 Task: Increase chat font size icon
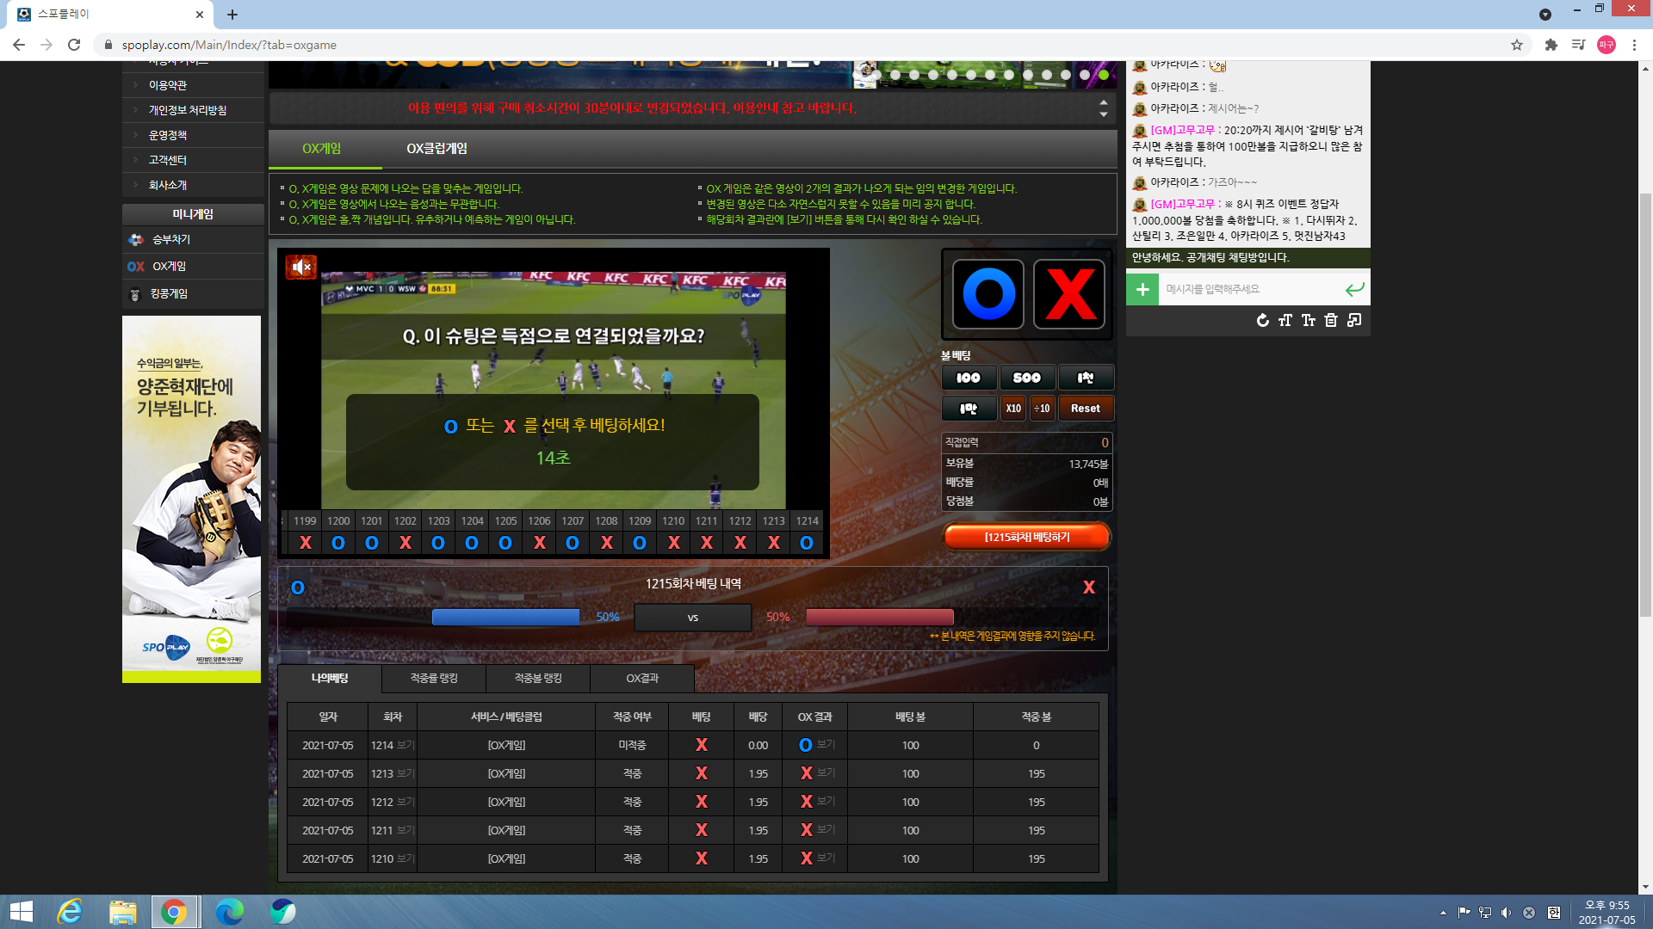point(1285,320)
